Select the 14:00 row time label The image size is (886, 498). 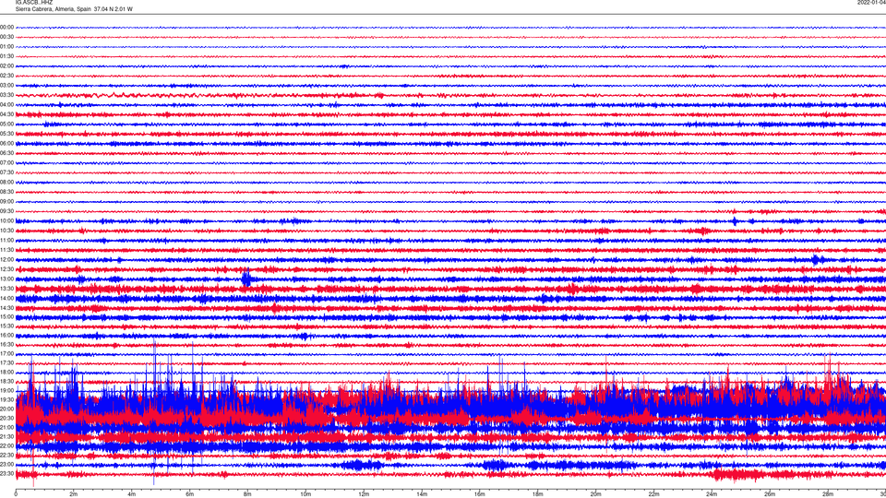(x=6, y=298)
